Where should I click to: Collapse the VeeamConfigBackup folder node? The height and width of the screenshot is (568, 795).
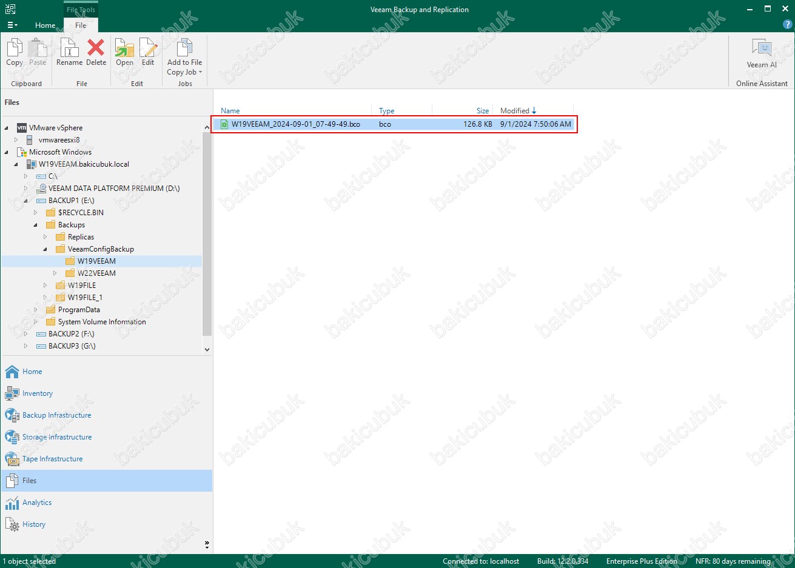point(45,249)
